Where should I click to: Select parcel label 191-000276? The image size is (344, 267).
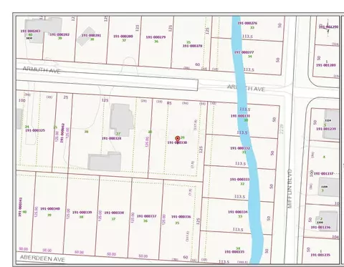[x=247, y=23]
